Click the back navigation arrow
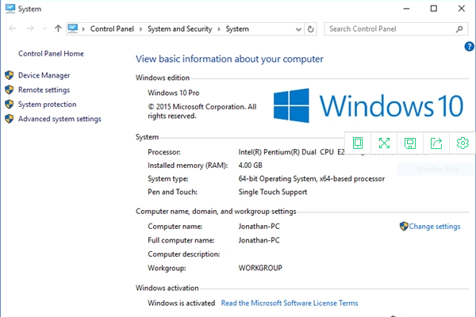 (12, 29)
